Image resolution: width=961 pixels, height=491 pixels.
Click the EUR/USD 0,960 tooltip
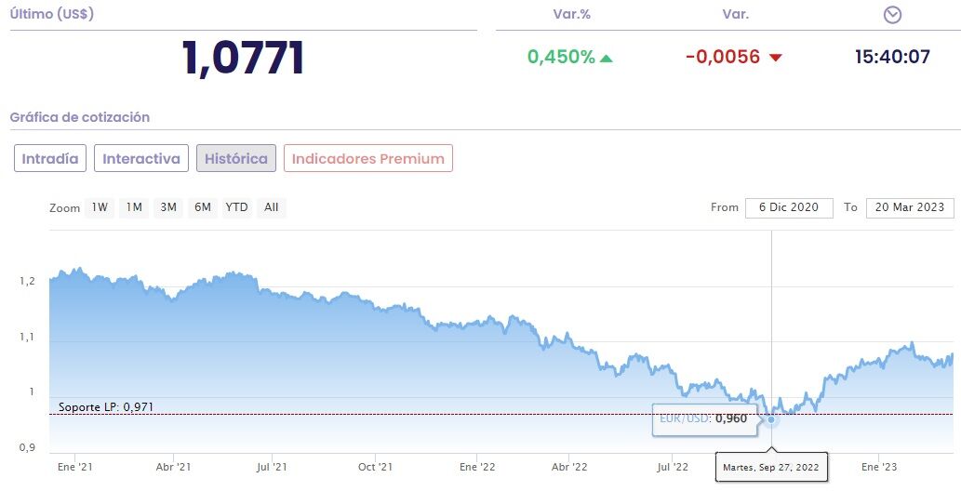(x=703, y=418)
